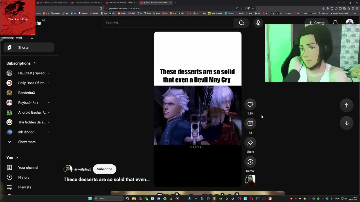The height and width of the screenshot is (202, 360).
Task: Click The Rumbling album cover overlay
Action: tap(18, 18)
